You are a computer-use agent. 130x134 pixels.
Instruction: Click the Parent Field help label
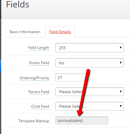coord(39,92)
